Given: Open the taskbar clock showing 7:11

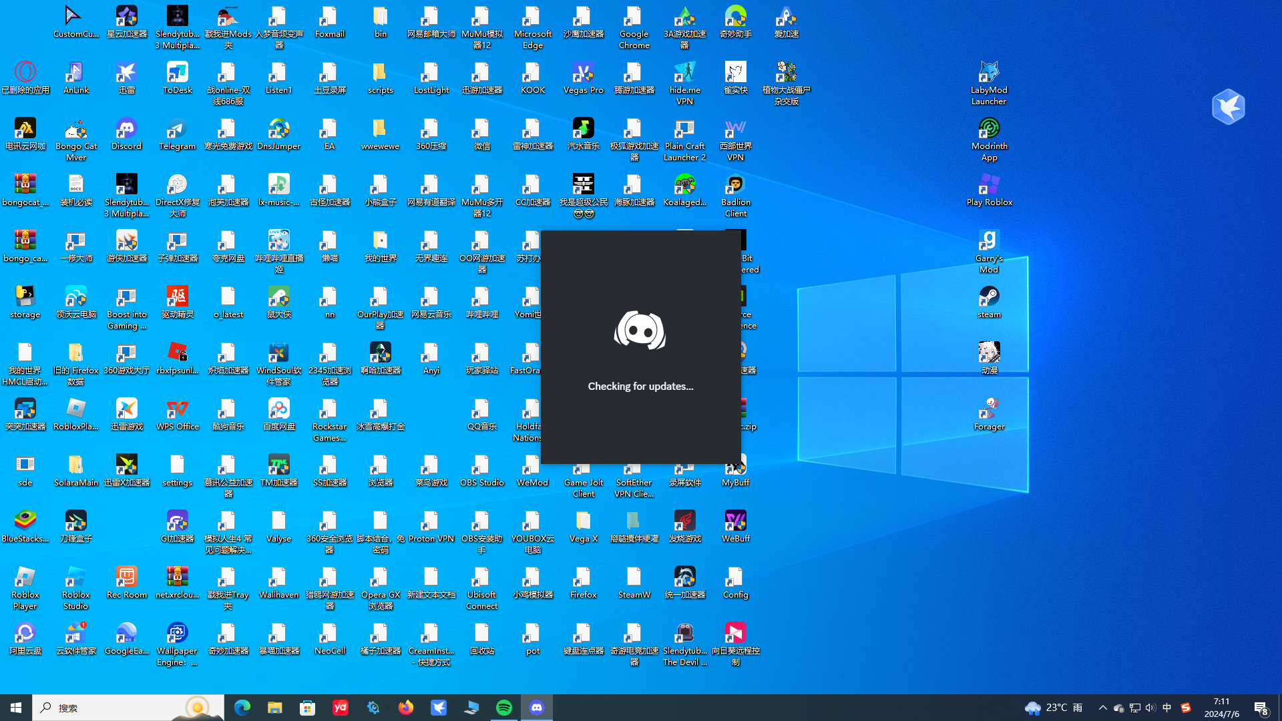Looking at the screenshot, I should (x=1221, y=708).
